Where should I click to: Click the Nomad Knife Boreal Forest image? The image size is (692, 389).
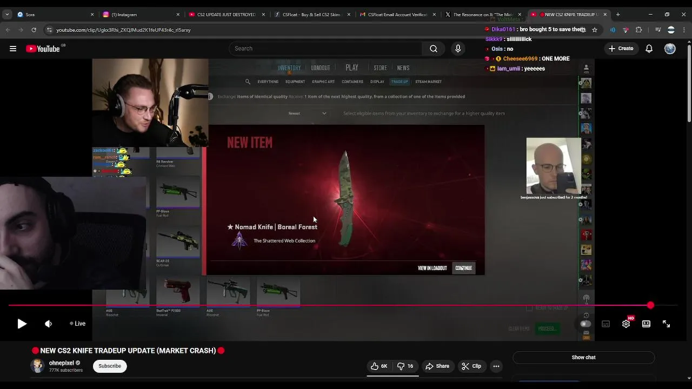pyautogui.click(x=344, y=199)
